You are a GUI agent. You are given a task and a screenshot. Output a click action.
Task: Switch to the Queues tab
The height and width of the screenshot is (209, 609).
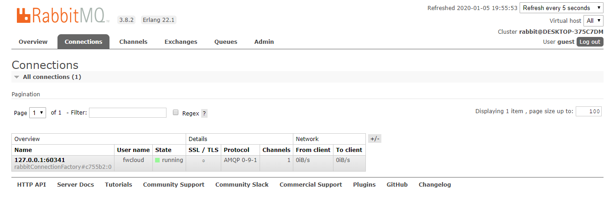(226, 42)
